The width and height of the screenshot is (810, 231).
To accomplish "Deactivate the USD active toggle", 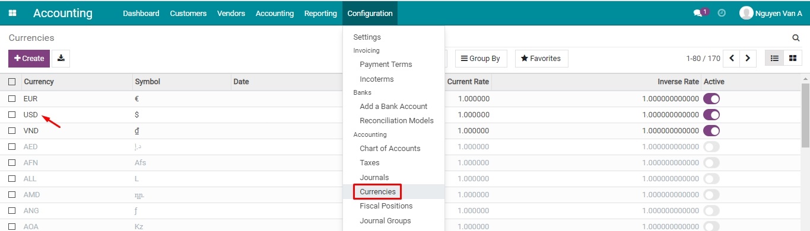I will click(x=711, y=115).
